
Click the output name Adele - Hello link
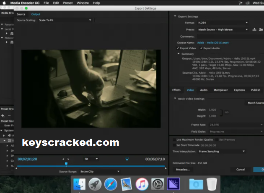click(x=213, y=43)
